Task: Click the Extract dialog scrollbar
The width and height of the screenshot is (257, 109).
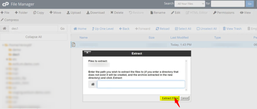Action: tap(186, 75)
